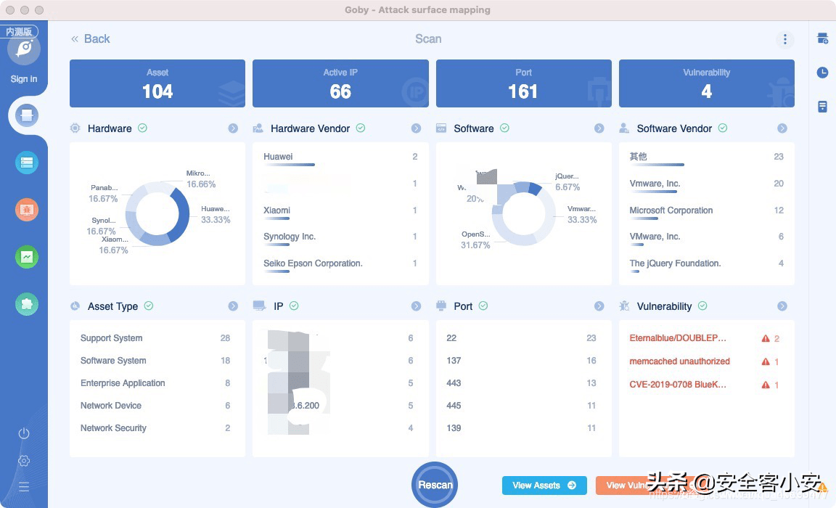Click the power icon in sidebar

pos(24,433)
